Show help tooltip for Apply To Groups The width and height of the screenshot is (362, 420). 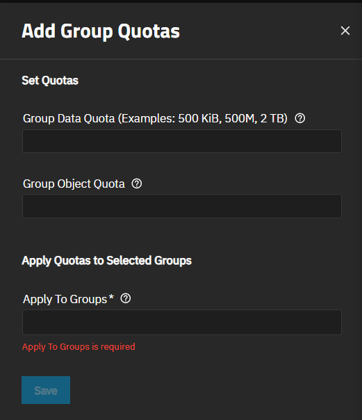[x=126, y=298]
